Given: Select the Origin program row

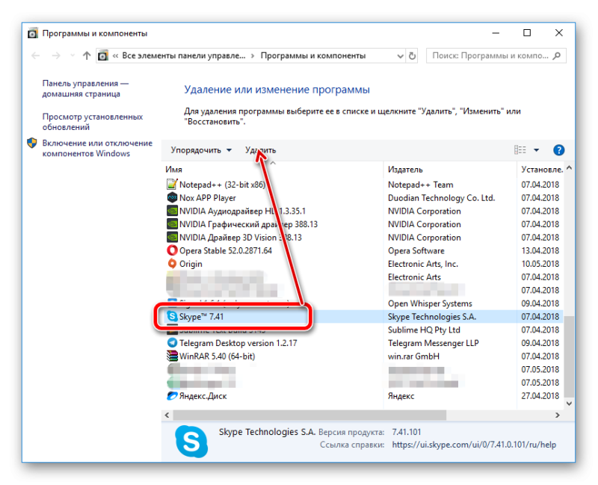Looking at the screenshot, I should point(363,264).
